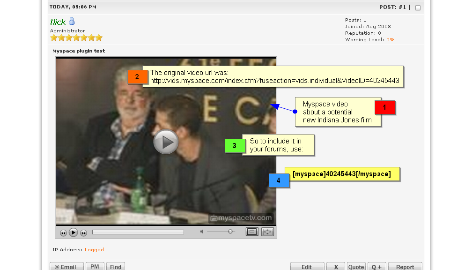Tick the checkbox next to Post #1
The image size is (472, 270).
418,7
